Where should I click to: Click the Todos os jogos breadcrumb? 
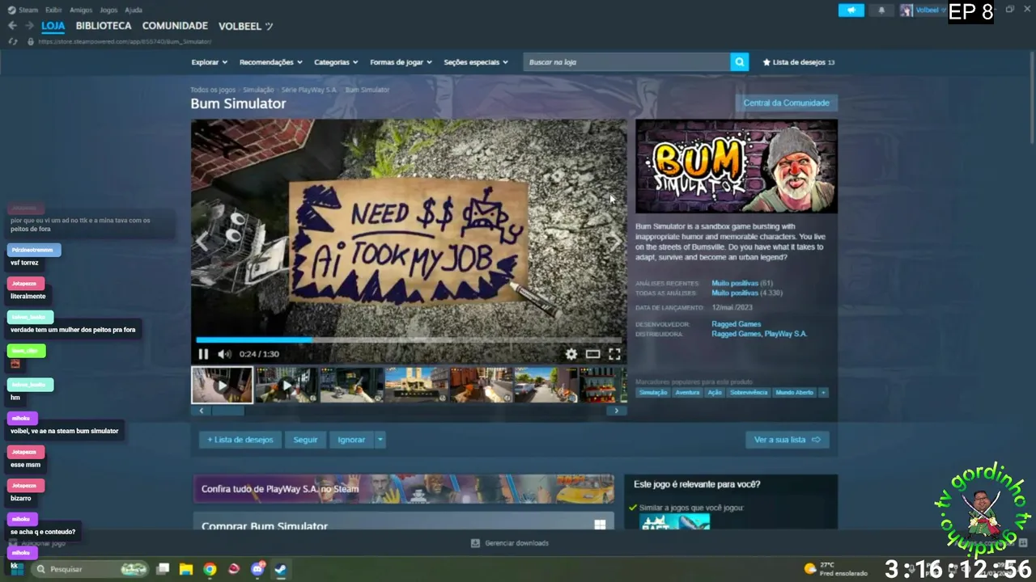213,90
